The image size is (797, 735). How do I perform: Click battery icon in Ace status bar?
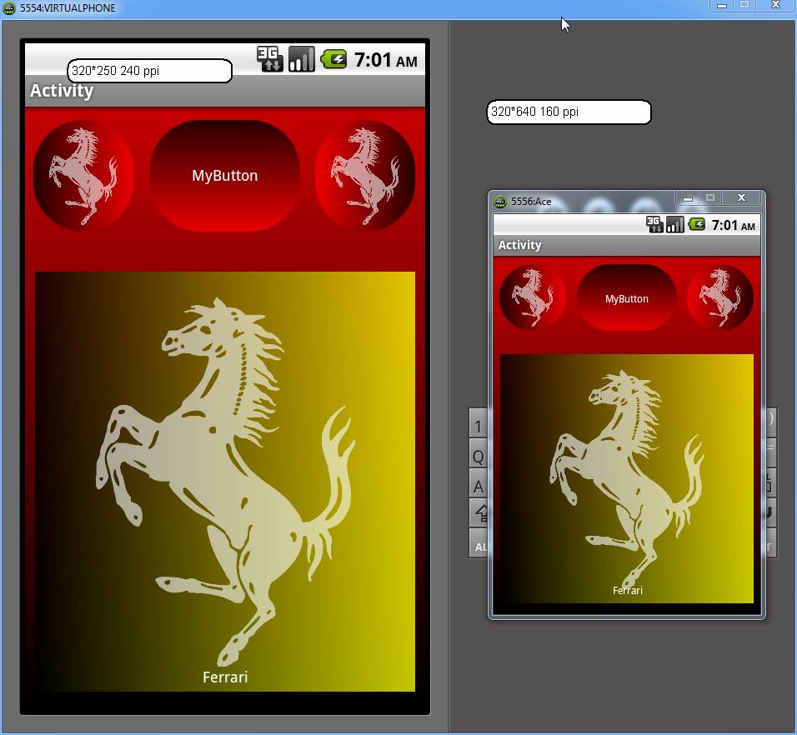click(697, 224)
